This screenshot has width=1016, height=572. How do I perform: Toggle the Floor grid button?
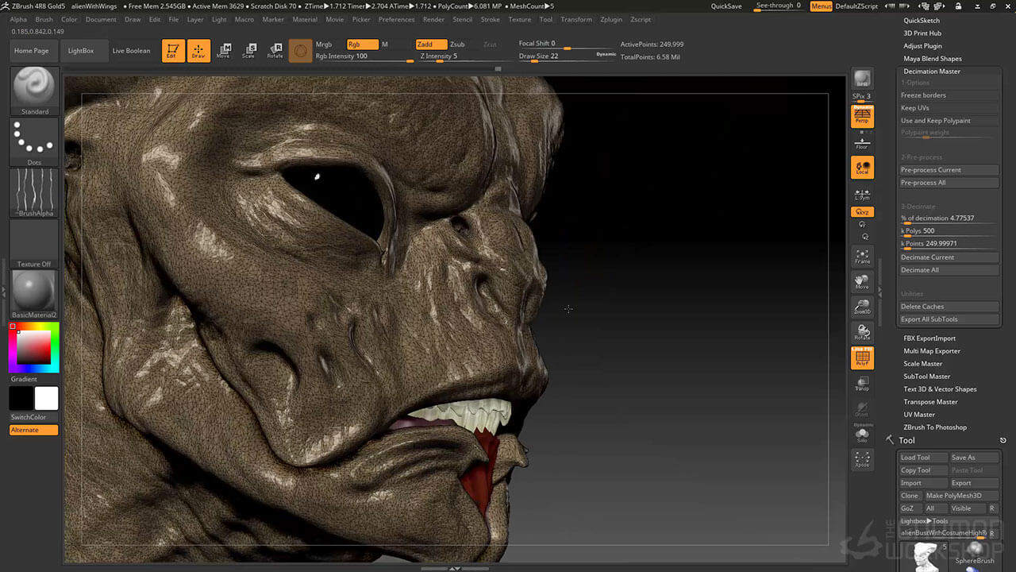coord(862,143)
